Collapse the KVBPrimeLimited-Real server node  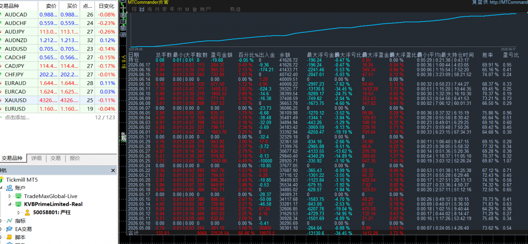click(x=10, y=204)
